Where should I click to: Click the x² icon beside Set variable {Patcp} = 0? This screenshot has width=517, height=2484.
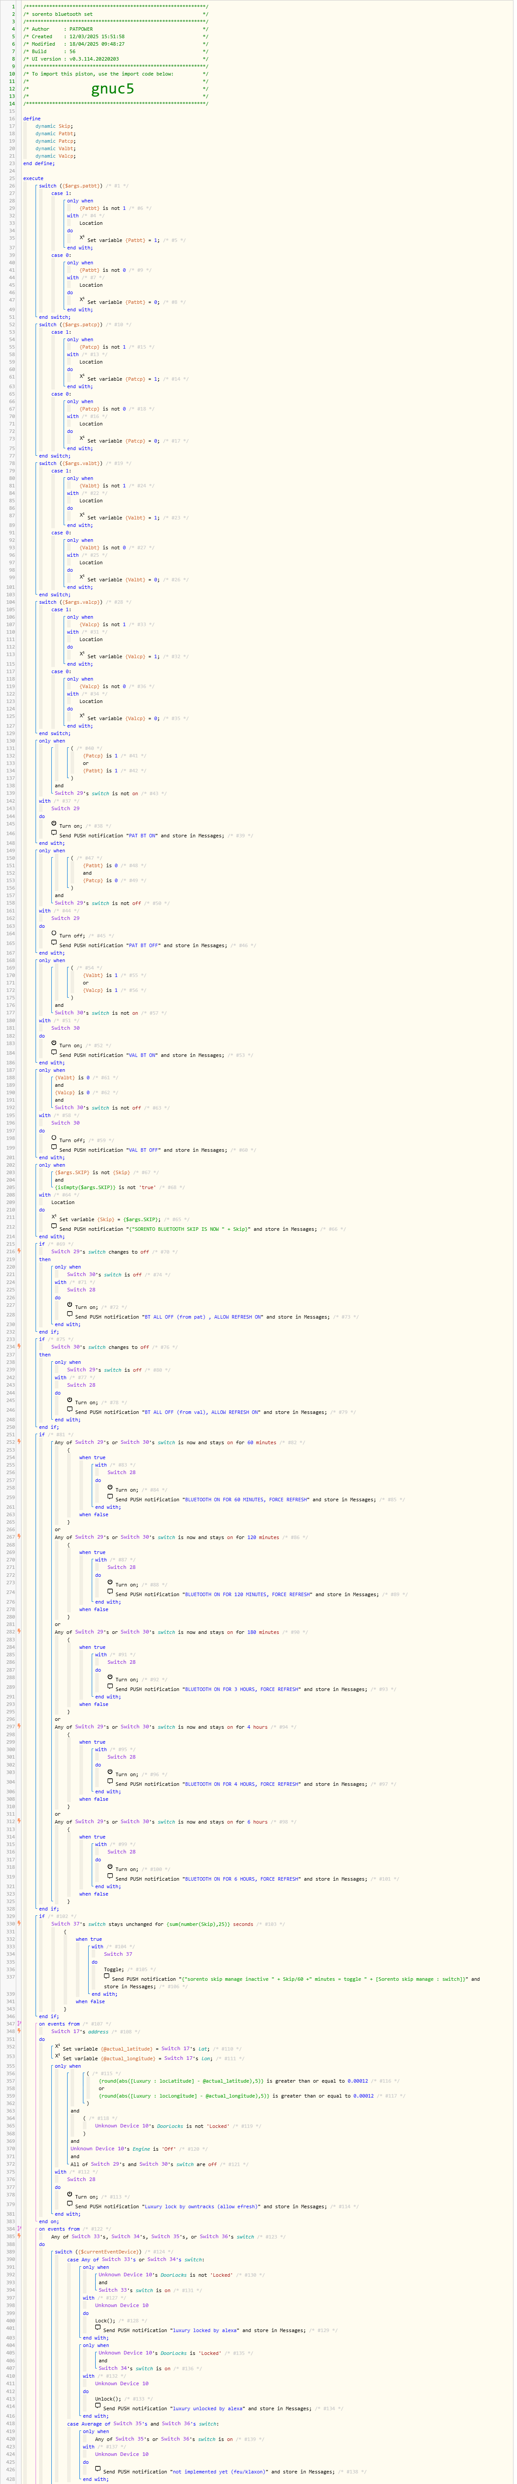[82, 439]
